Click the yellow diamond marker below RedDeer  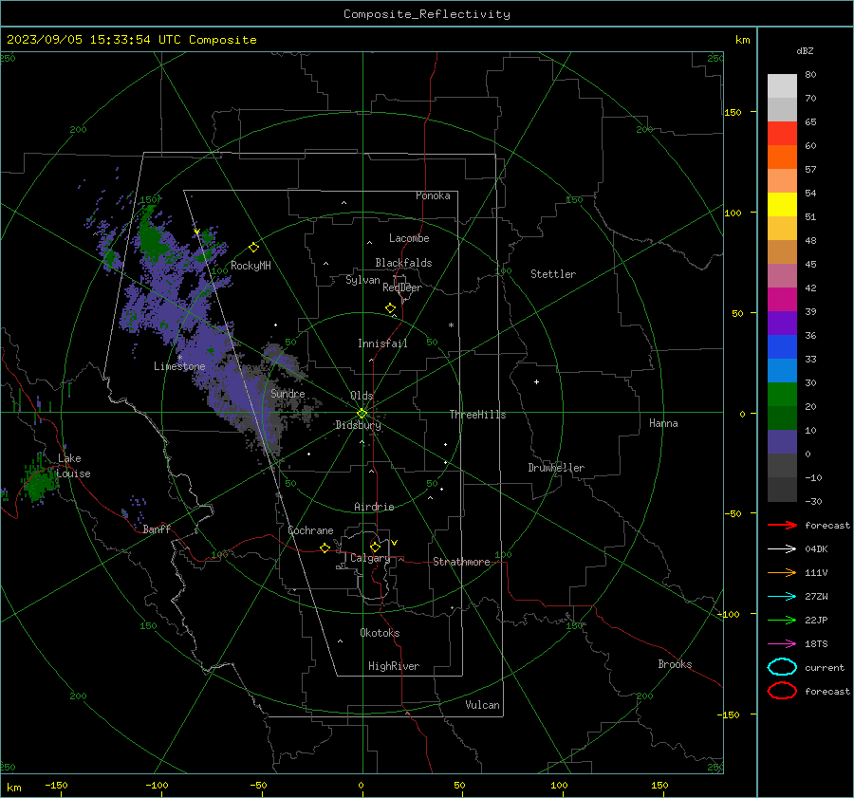[390, 308]
